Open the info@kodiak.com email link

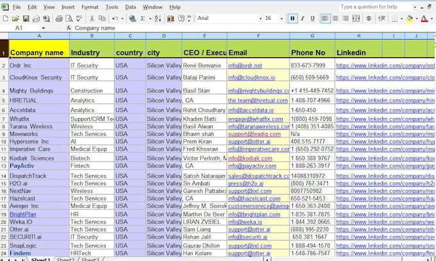pyautogui.click(x=250, y=158)
